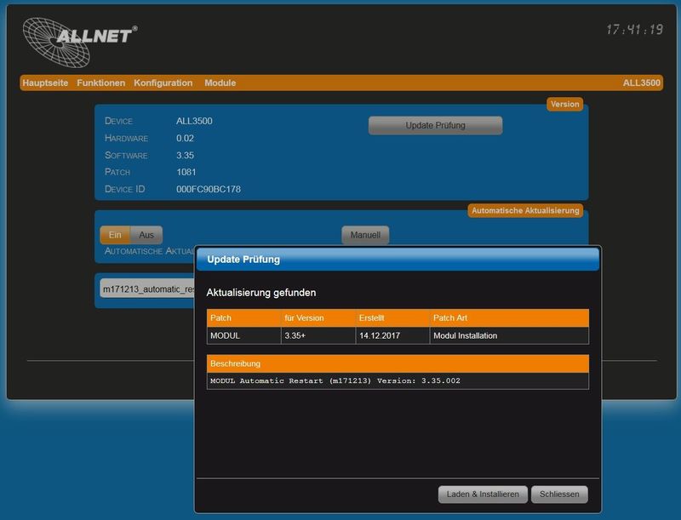Close the dialog with Schliessen
681x520 pixels.
coord(559,494)
